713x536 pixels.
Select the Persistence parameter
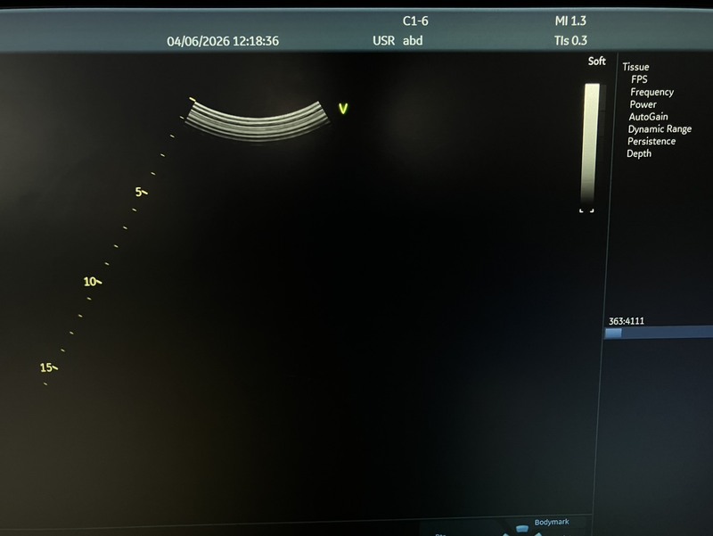pos(651,141)
